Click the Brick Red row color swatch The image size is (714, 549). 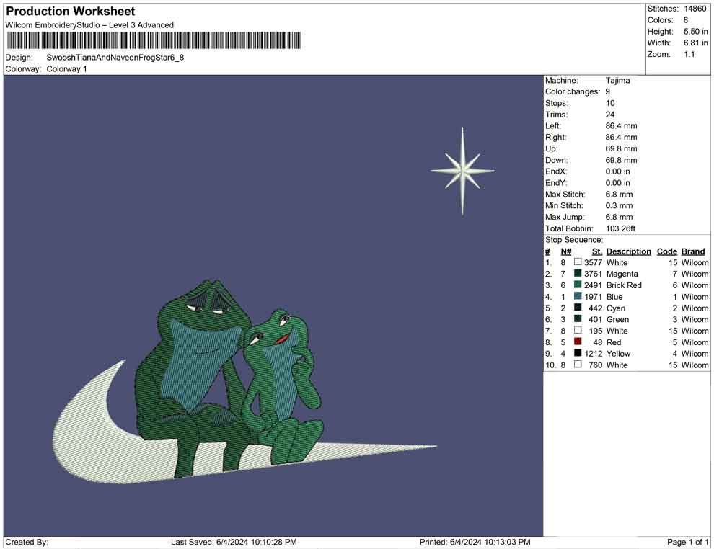click(578, 285)
